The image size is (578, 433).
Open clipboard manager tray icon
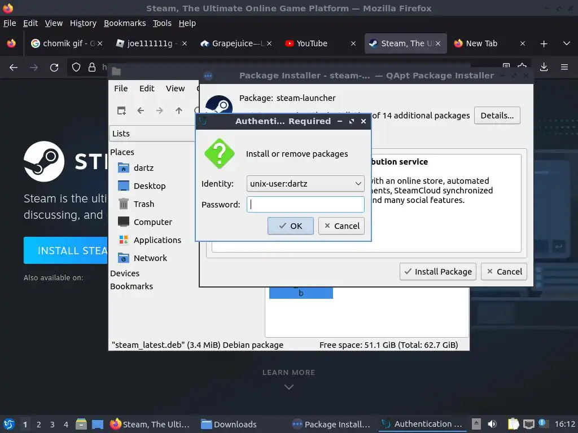click(x=513, y=424)
